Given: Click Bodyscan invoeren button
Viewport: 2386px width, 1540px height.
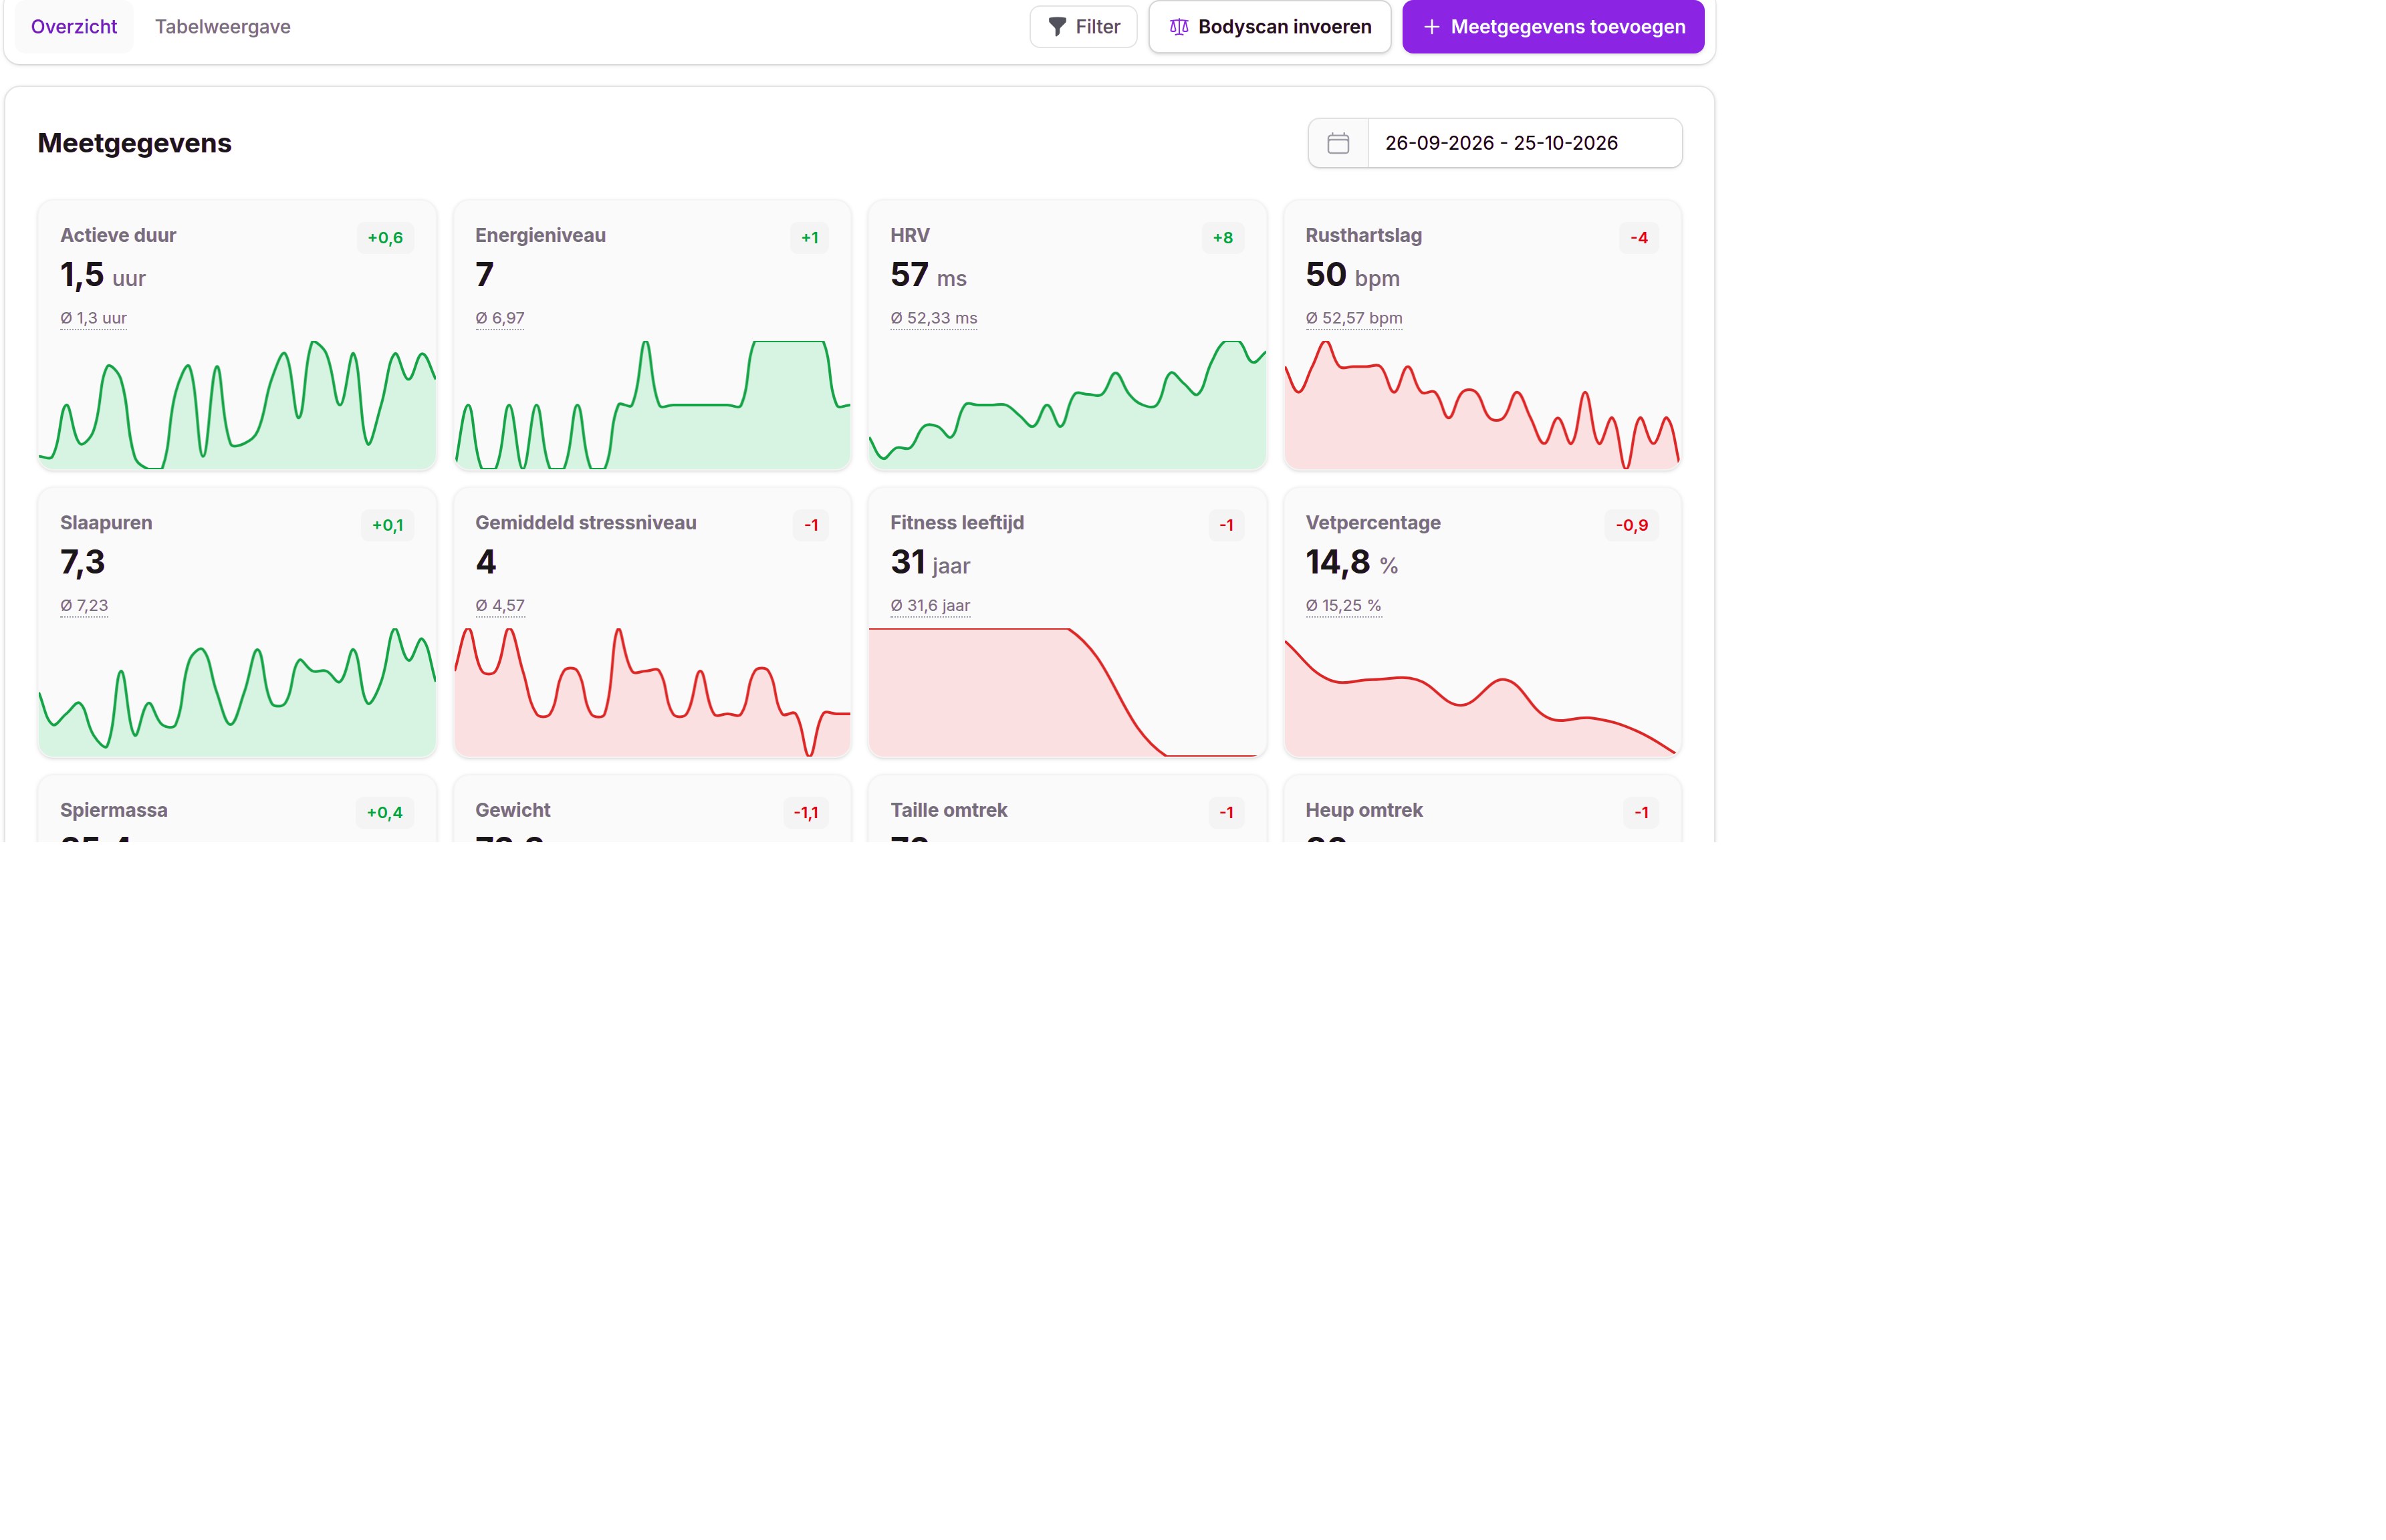Looking at the screenshot, I should (x=1269, y=27).
